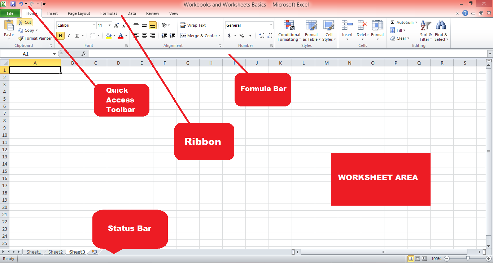Viewport: 493px width, 263px height.
Task: Select the Sheet2 worksheet tab
Action: [x=55, y=252]
